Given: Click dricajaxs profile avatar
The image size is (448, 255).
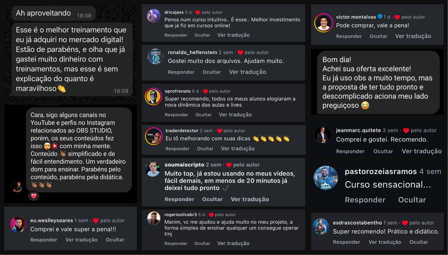Looking at the screenshot, I should click(x=154, y=16).
